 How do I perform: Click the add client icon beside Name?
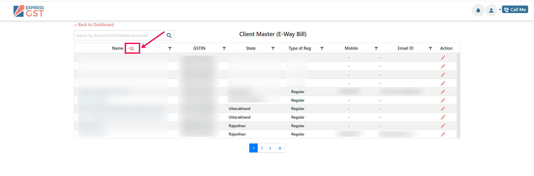pyautogui.click(x=132, y=48)
